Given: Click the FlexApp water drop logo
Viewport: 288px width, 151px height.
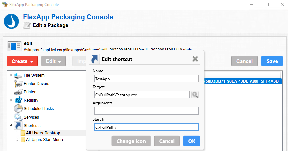Looking at the screenshot, I should coord(11,21).
